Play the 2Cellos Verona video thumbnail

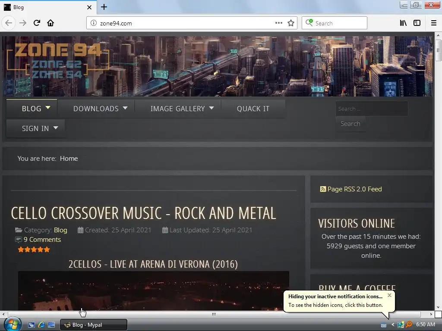154,291
